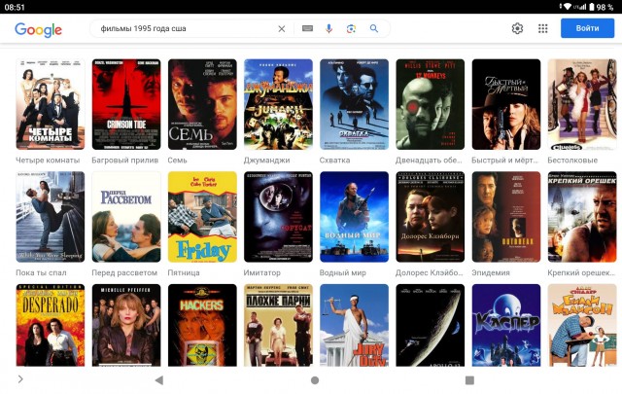
Task: Select the Семь movie poster
Action: (202, 104)
